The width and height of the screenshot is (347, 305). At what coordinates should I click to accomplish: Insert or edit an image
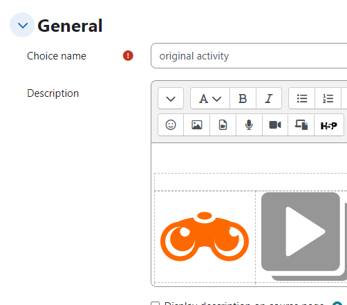197,125
